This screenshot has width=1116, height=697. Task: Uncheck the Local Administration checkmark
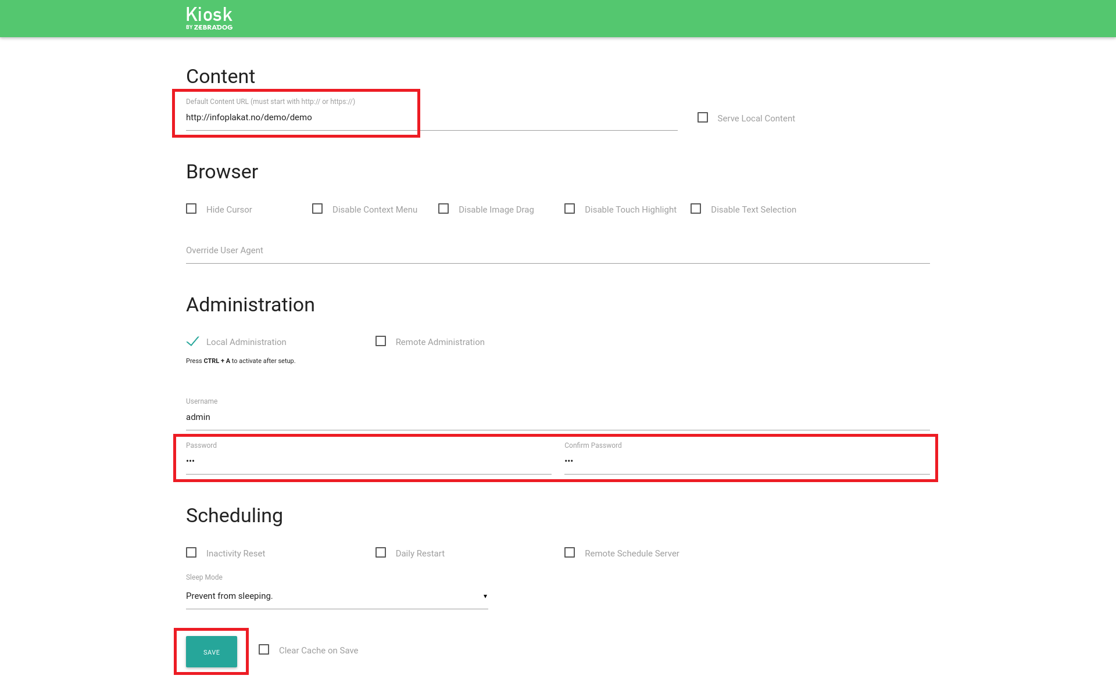point(192,342)
